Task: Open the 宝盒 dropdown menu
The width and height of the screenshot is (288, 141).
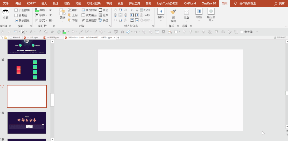Action: 186,15
